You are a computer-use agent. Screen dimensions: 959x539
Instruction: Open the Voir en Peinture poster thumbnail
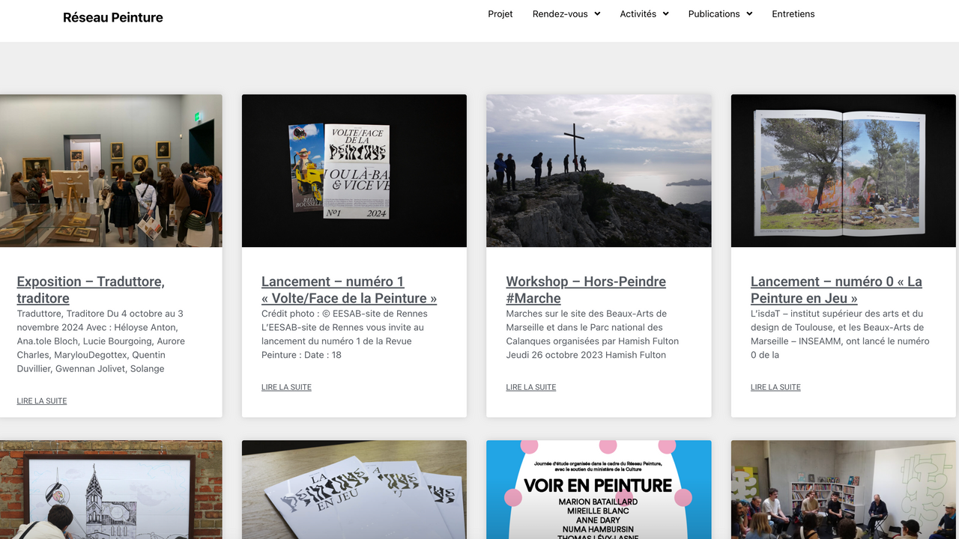pos(599,490)
